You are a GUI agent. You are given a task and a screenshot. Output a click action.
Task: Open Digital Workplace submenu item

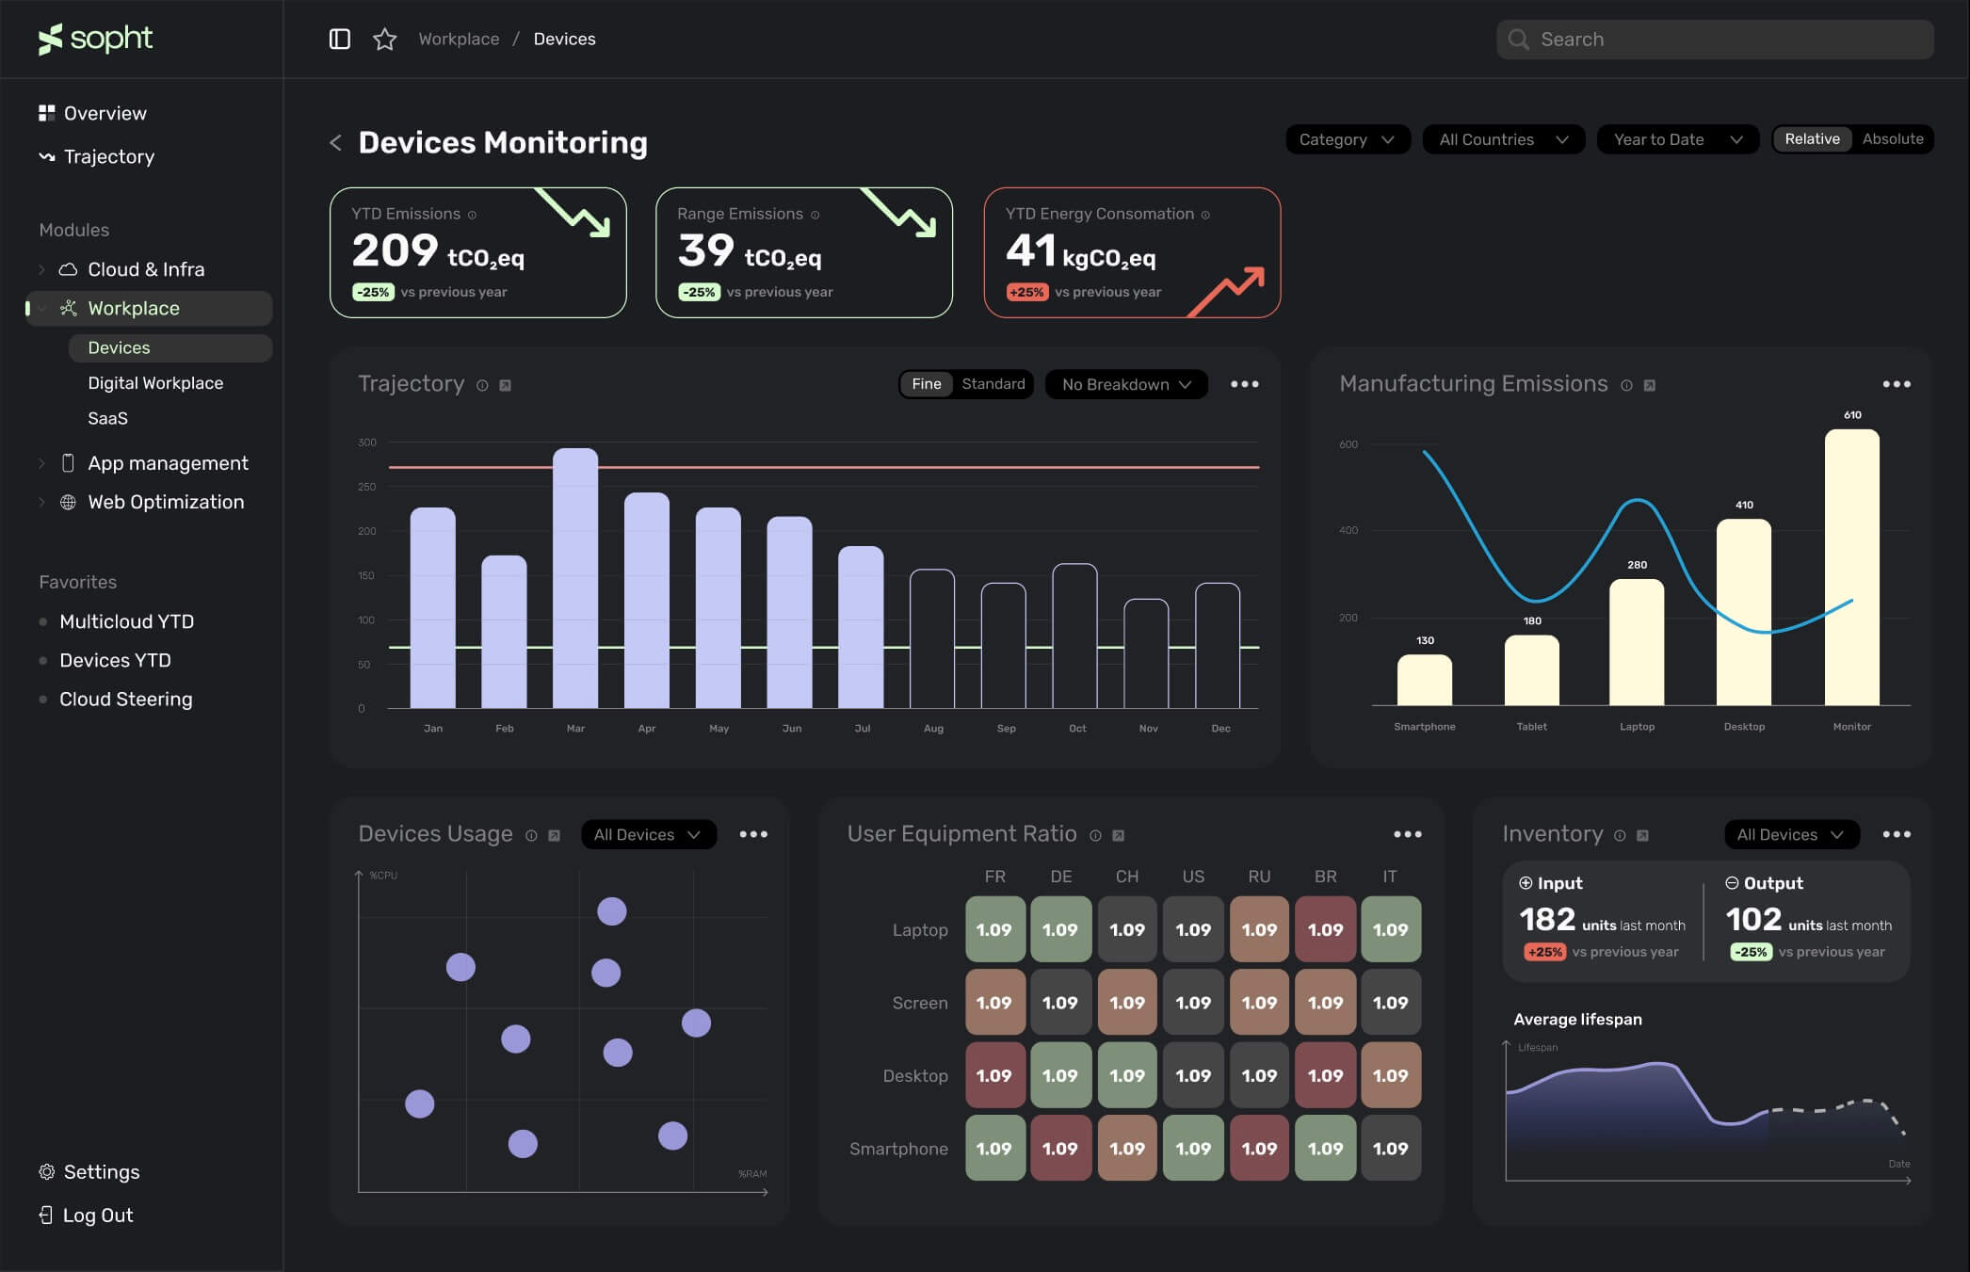[155, 383]
